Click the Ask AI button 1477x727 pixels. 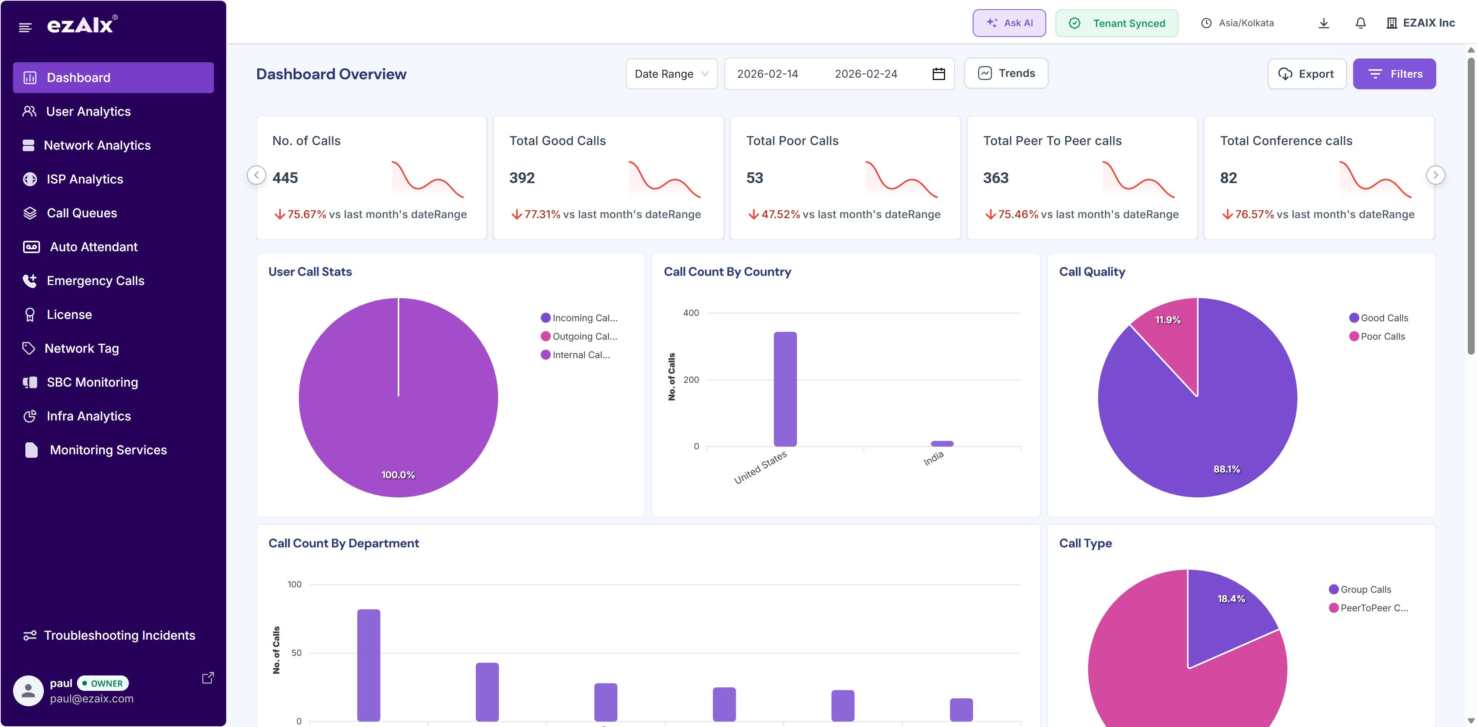tap(1009, 23)
